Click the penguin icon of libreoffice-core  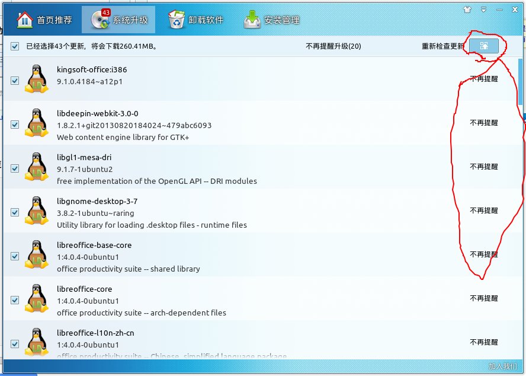click(x=37, y=298)
